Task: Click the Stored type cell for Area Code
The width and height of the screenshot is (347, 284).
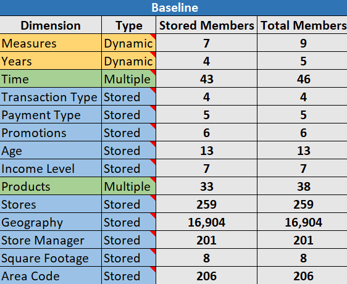Action: click(129, 276)
